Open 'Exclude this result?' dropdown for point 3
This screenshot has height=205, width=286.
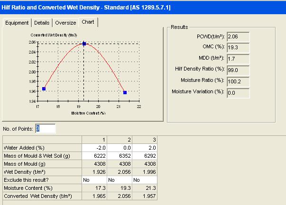(x=145, y=180)
